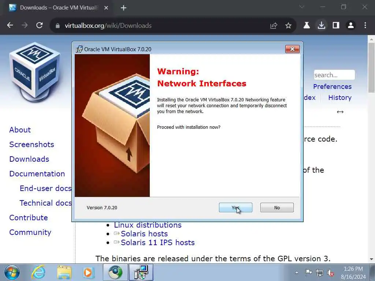Open End-user docs link
The width and height of the screenshot is (375, 281).
click(x=45, y=188)
